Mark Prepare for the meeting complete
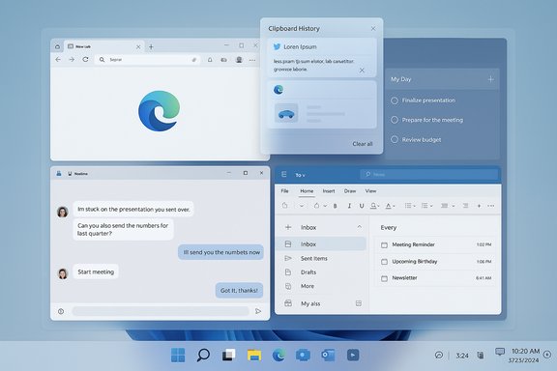Image resolution: width=557 pixels, height=371 pixels. pyautogui.click(x=395, y=120)
